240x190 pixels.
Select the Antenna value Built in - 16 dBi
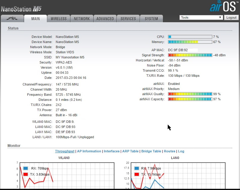pyautogui.click(x=67, y=115)
